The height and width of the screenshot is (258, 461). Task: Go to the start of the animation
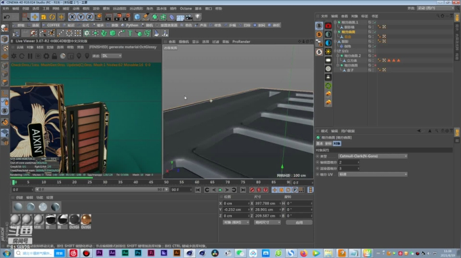pos(198,190)
